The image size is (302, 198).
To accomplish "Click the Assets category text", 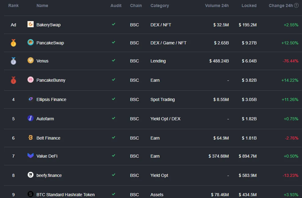I will point(157,195).
